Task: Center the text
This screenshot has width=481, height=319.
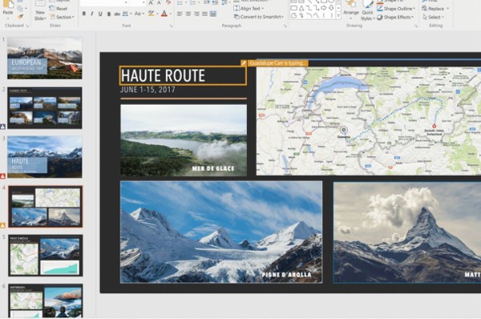Action: (188, 14)
